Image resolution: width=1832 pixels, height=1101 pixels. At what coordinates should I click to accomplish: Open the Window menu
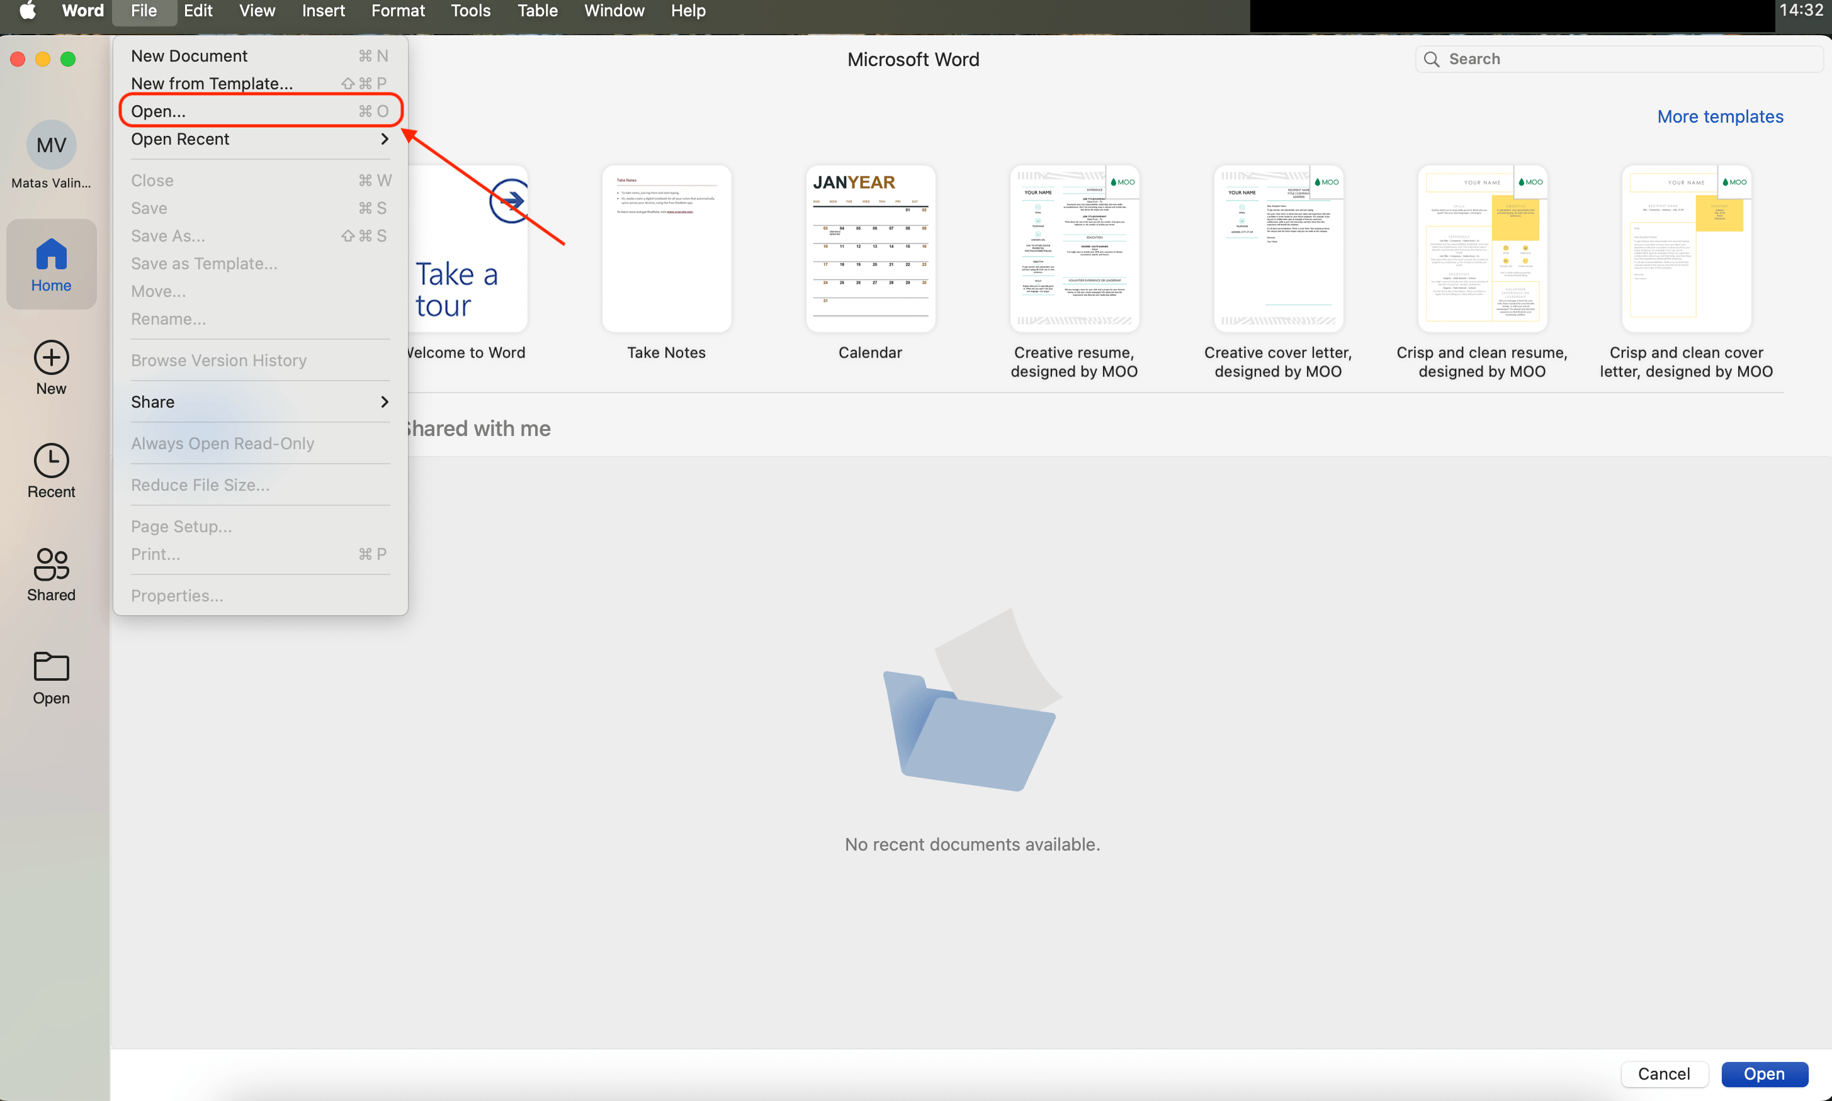tap(614, 11)
